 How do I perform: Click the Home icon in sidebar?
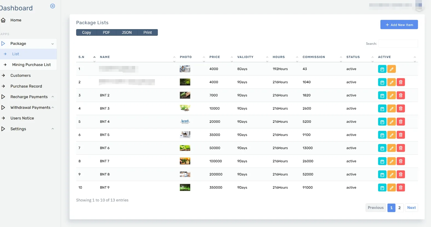pos(3,20)
